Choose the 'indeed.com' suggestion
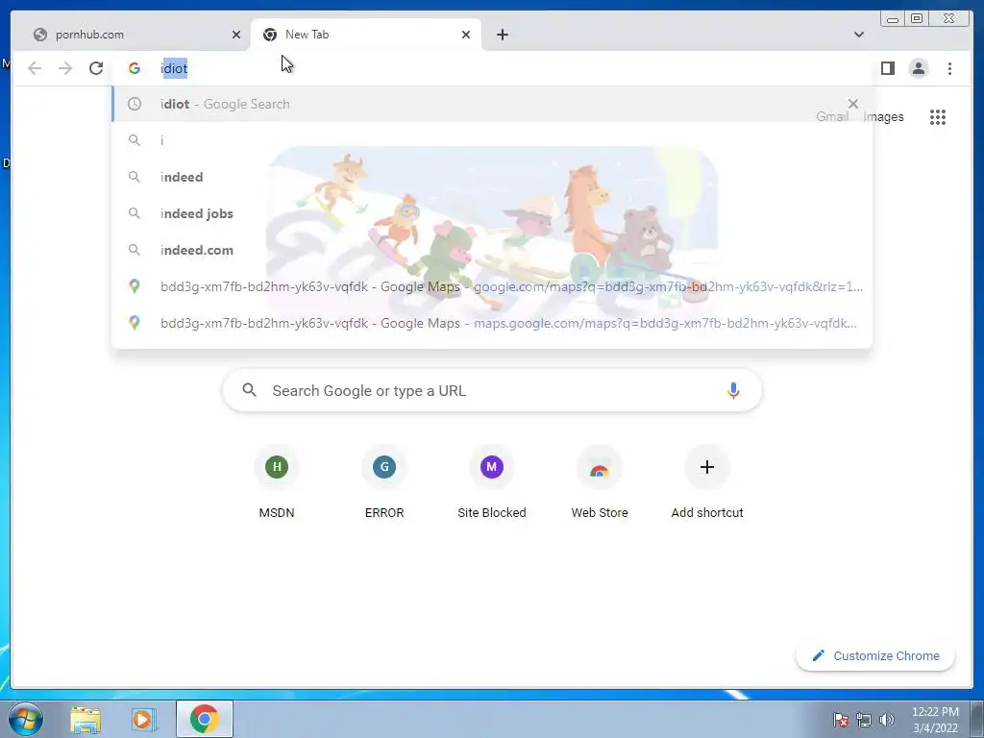Screen dimensions: 984x738 pyautogui.click(x=492, y=250)
